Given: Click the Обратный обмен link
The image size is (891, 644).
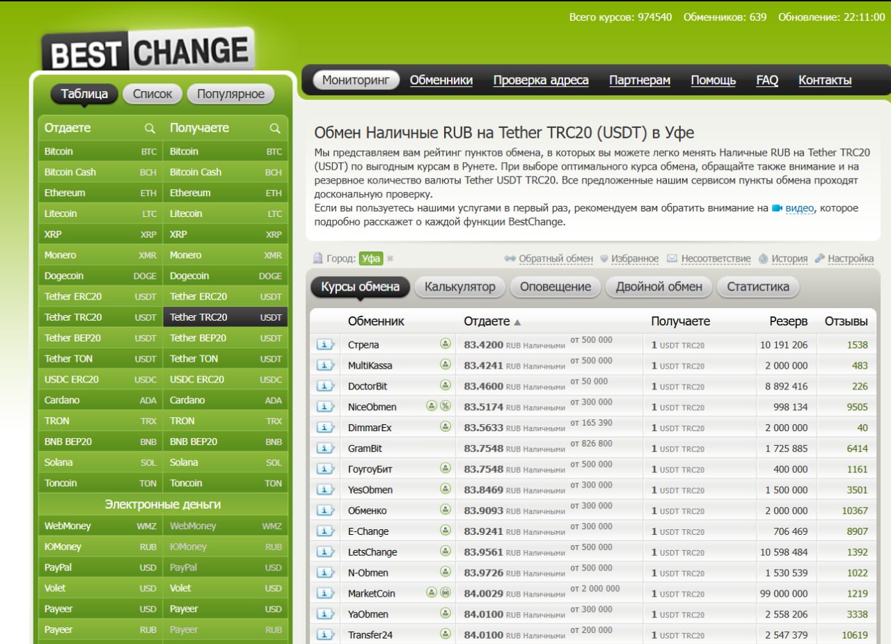Looking at the screenshot, I should pyautogui.click(x=555, y=259).
